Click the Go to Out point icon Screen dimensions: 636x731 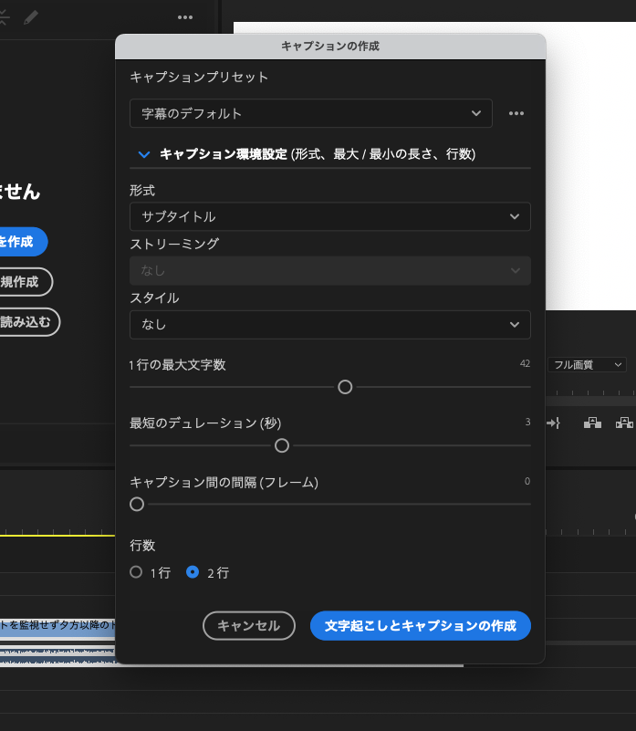553,423
